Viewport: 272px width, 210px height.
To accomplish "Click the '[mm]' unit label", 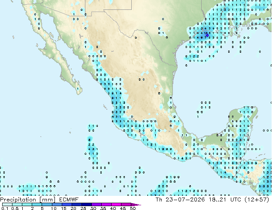I will pos(47,200).
